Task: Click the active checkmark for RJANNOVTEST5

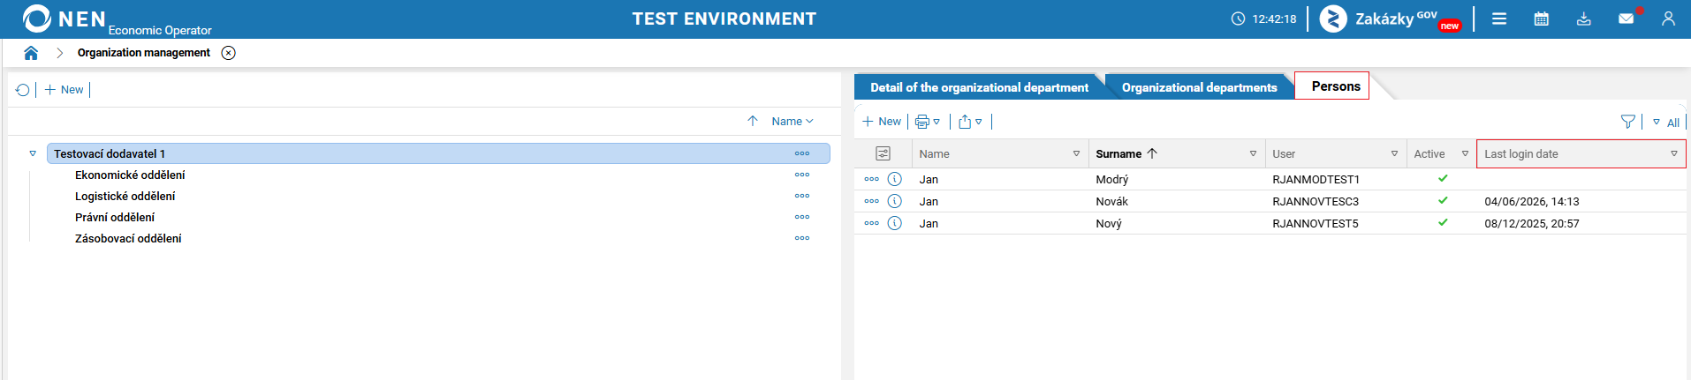Action: (1443, 222)
